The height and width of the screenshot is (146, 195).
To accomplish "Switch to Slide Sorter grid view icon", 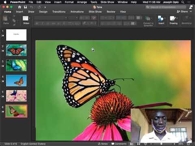I will tap(139, 144).
